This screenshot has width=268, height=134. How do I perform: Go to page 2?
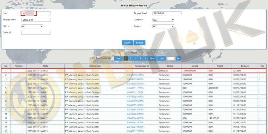coord(131,58)
